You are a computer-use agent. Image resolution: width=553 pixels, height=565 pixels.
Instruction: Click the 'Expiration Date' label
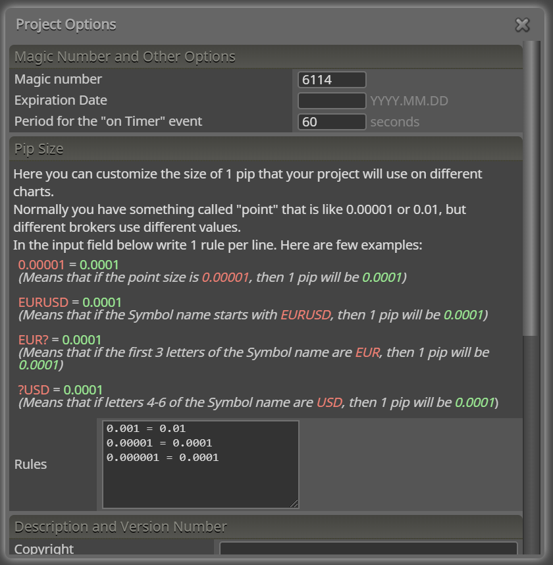point(61,100)
